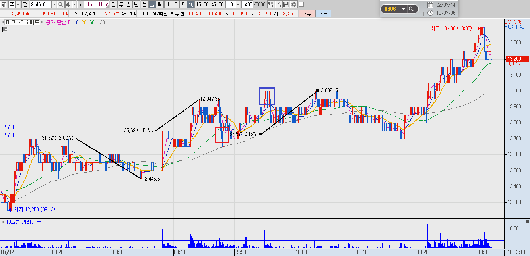The width and height of the screenshot is (530, 256).
Task: Select interval button 3
Action: (176, 4)
